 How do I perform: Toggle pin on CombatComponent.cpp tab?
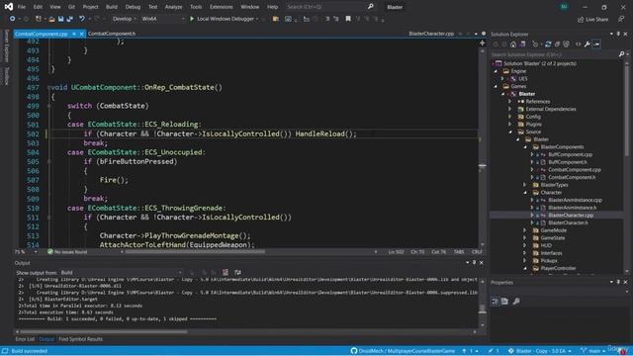[74, 34]
